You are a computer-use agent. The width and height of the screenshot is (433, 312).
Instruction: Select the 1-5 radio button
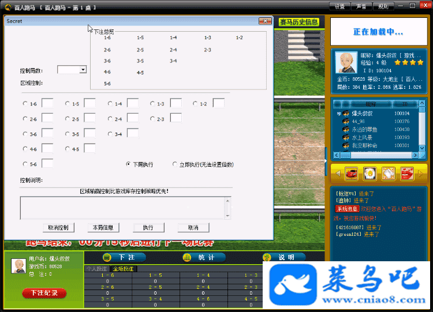click(68, 104)
